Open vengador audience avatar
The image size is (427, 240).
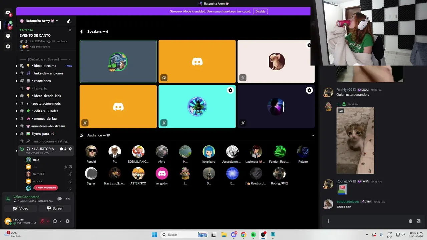pyautogui.click(x=162, y=173)
